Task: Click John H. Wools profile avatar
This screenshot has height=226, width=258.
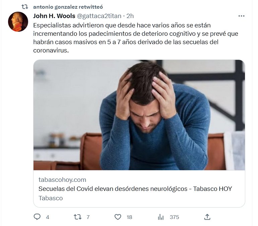Action: [x=18, y=22]
